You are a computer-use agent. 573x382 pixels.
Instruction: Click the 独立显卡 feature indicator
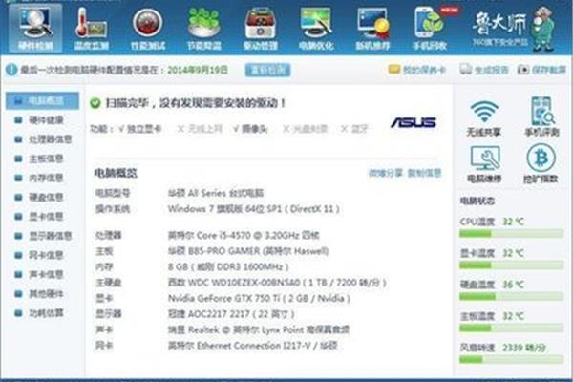[140, 129]
